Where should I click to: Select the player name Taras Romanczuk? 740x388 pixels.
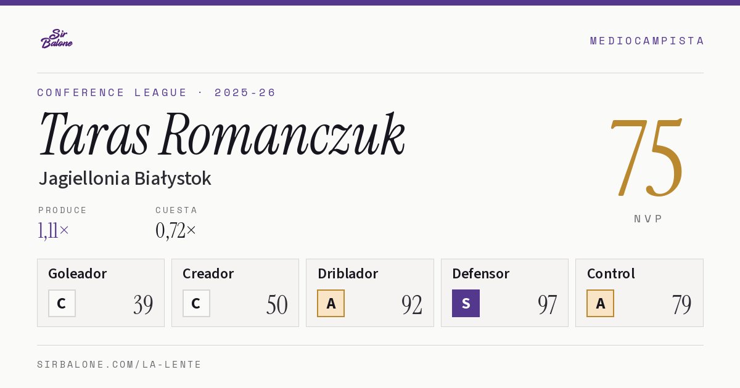point(222,134)
